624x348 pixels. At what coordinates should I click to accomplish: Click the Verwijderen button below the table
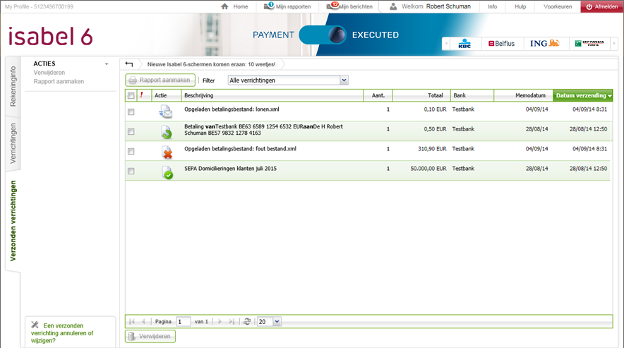click(150, 337)
